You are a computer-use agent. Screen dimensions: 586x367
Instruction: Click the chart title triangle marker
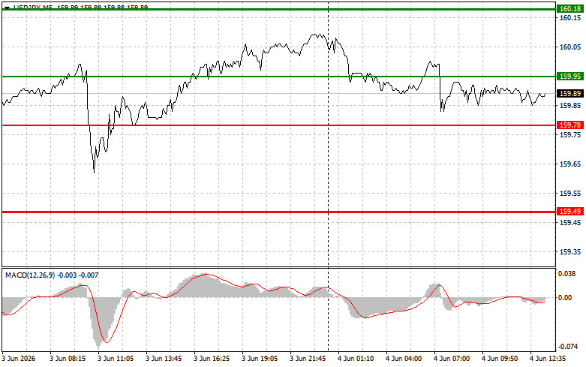click(x=7, y=7)
